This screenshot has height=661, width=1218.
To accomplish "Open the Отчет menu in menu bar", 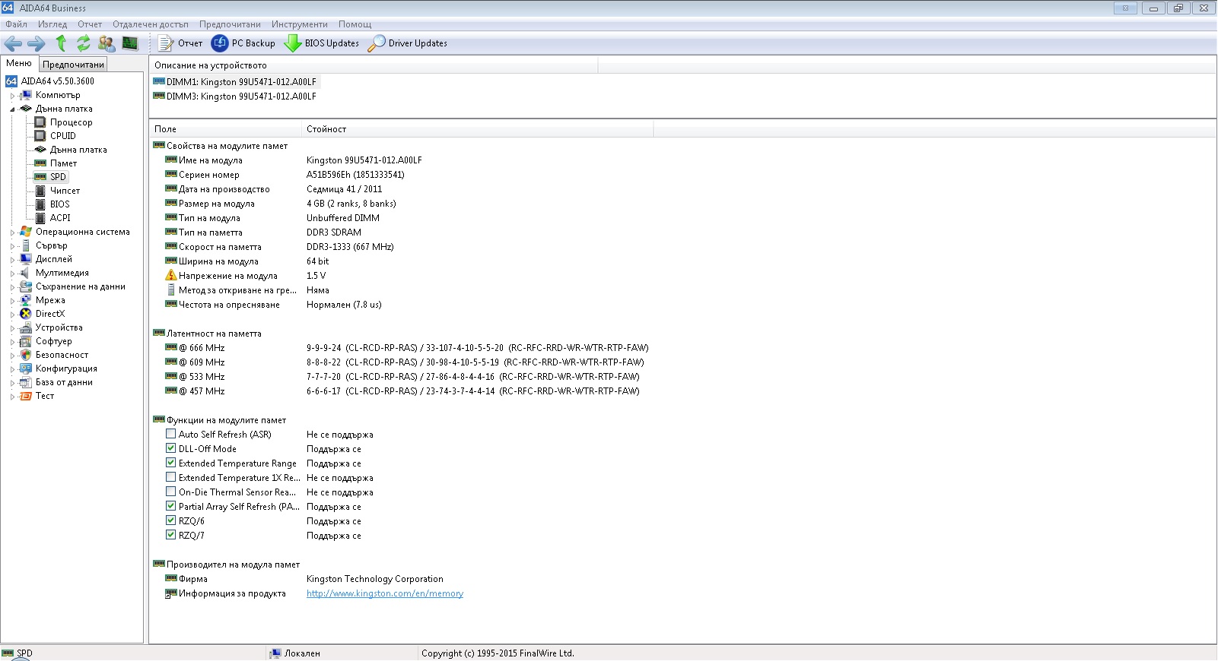I will click(x=90, y=24).
